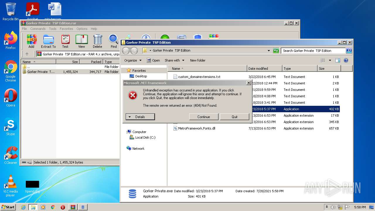Click the Open button in Explorer toolbar
Screen dimensions: 375x211
point(153,60)
